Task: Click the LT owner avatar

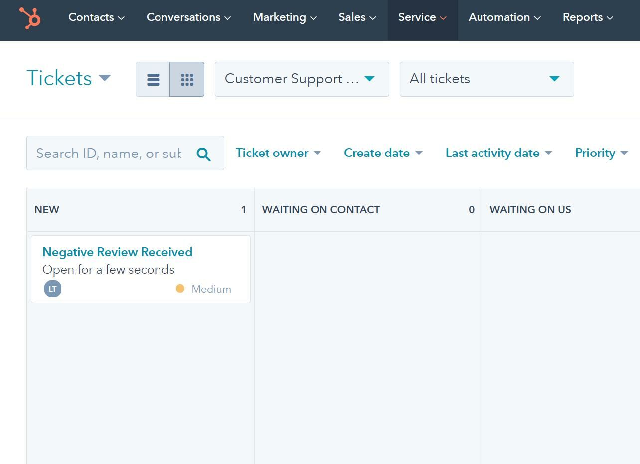Action: pyautogui.click(x=53, y=289)
